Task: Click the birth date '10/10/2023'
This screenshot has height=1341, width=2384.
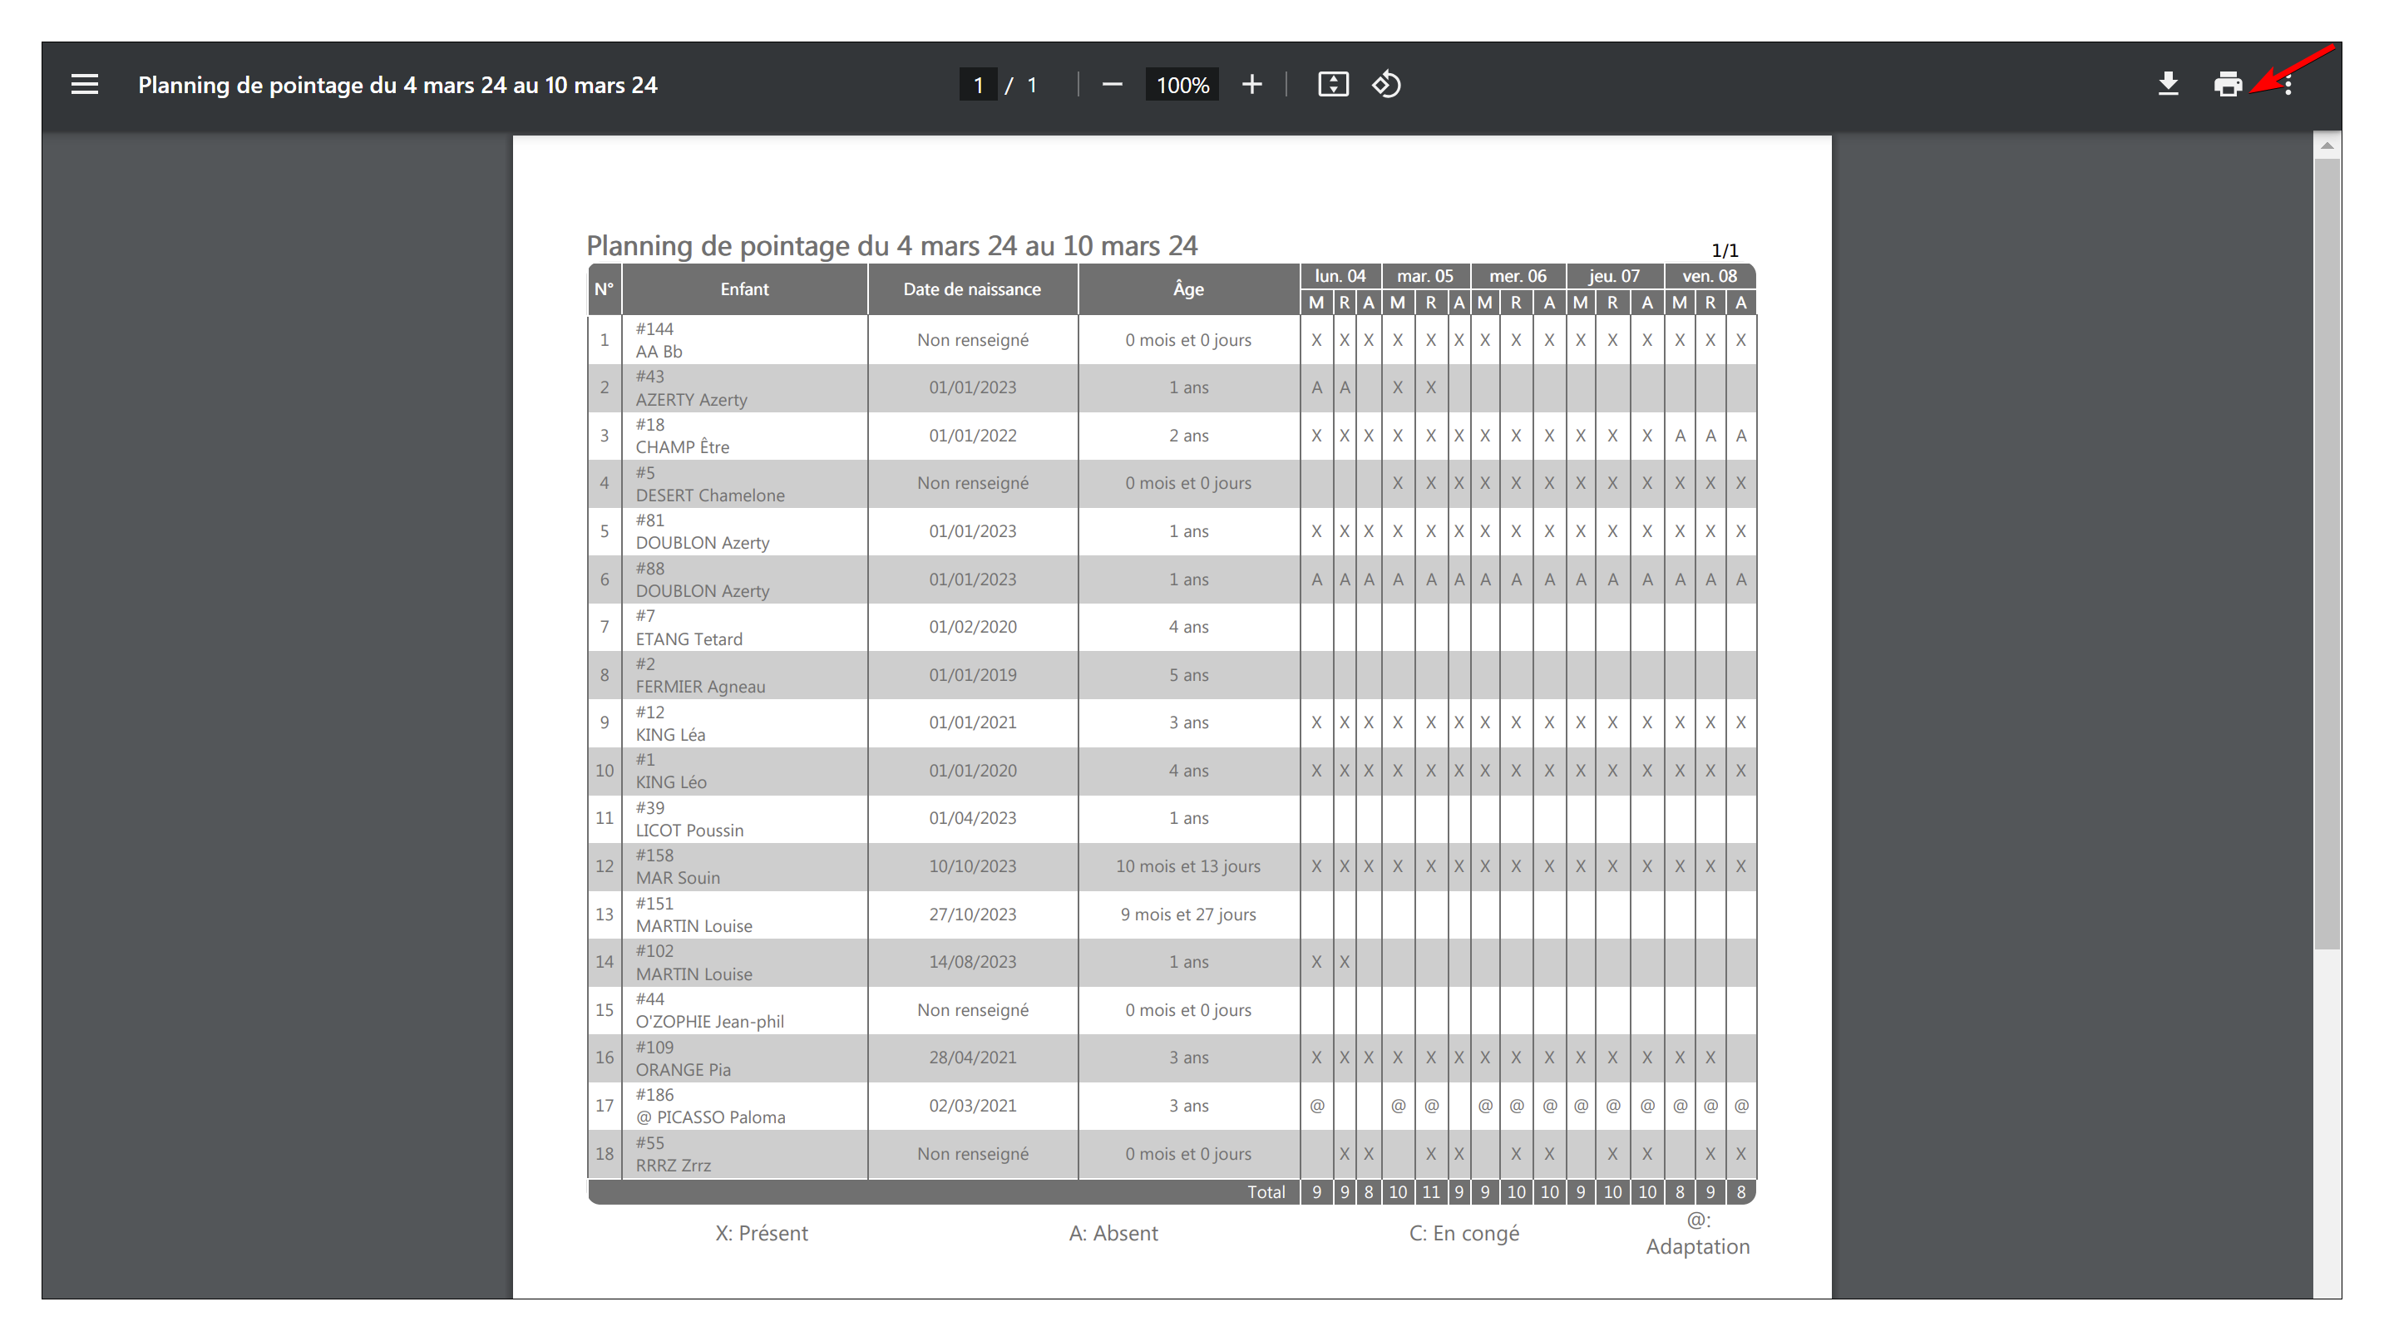Action: (973, 866)
